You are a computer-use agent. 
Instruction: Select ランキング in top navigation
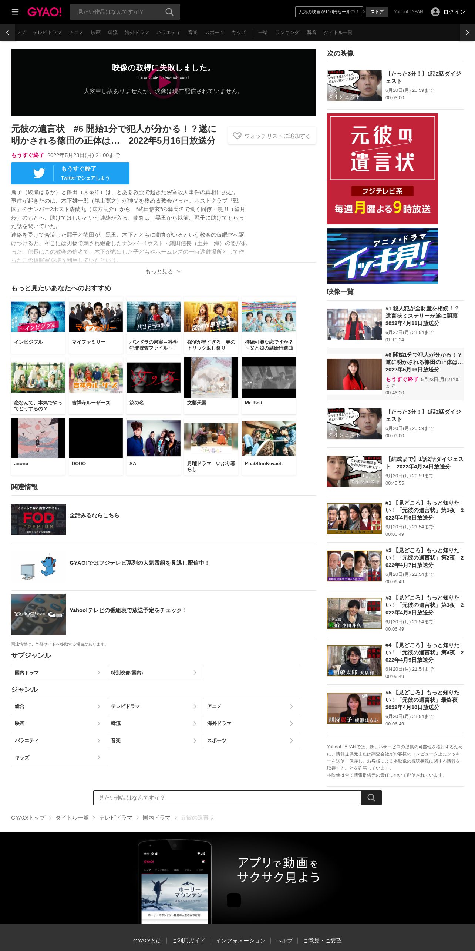287,33
